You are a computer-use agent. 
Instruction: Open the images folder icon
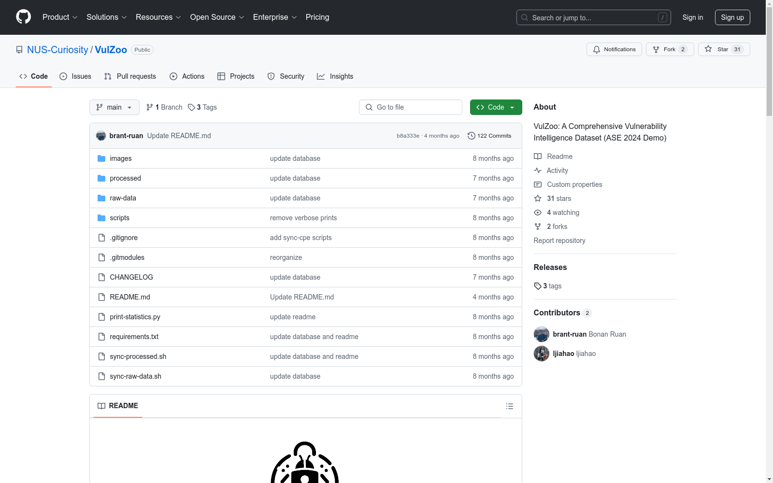click(101, 158)
